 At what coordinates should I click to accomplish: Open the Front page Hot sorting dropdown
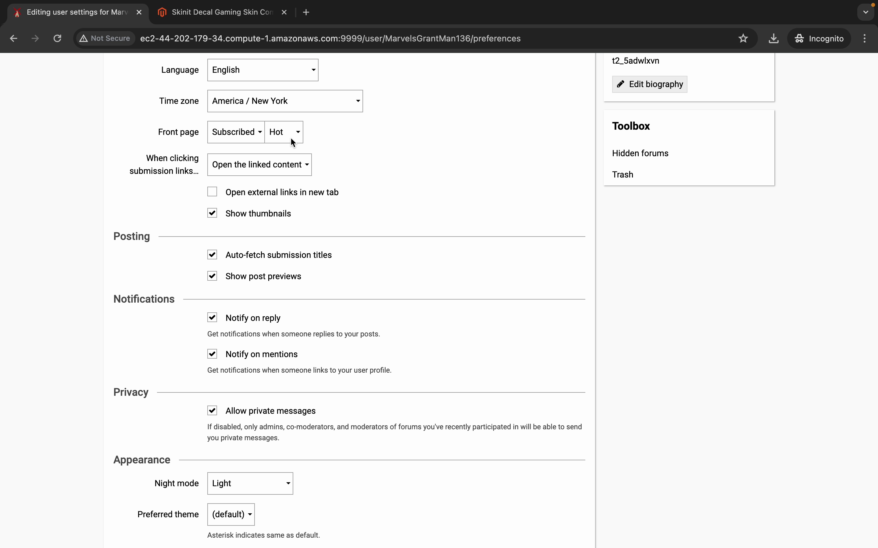[284, 132]
